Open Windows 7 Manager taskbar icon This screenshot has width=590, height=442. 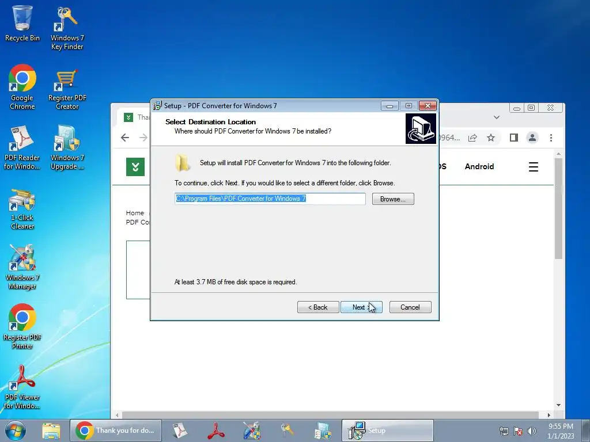pyautogui.click(x=252, y=430)
